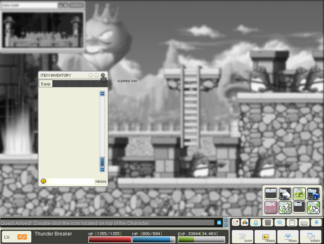Click the blue down arrow icon
The height and width of the screenshot is (244, 324).
[316, 222]
